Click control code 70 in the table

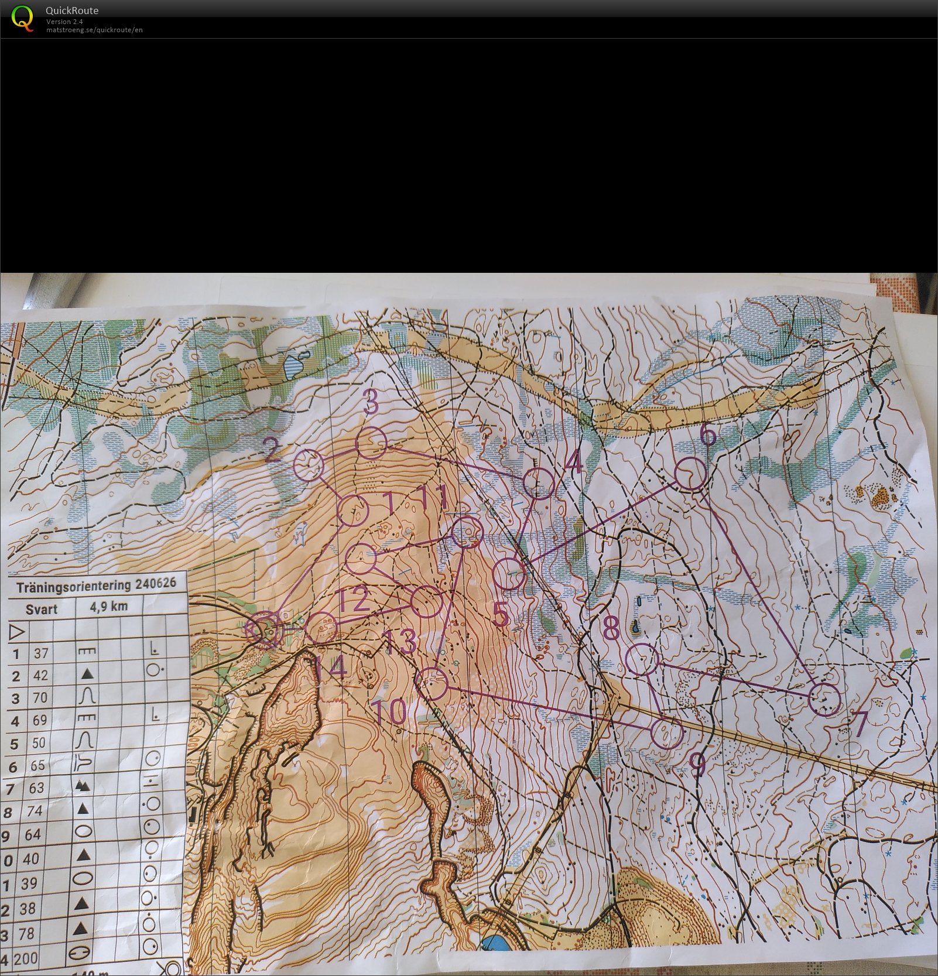40,698
